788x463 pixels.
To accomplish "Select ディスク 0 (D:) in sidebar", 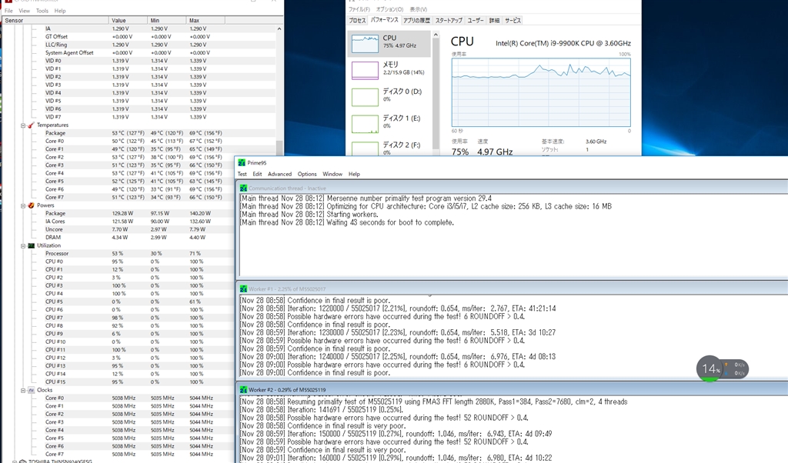I will pos(389,97).
